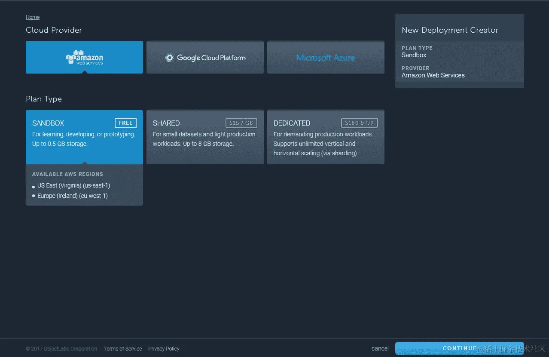Click Amazon Web Services under PROVIDER
Screen dimensions: 549x357
(433, 75)
